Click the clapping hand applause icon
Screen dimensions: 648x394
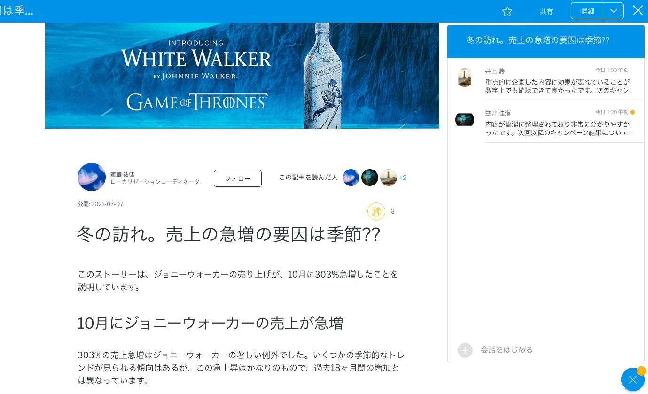[x=376, y=211]
